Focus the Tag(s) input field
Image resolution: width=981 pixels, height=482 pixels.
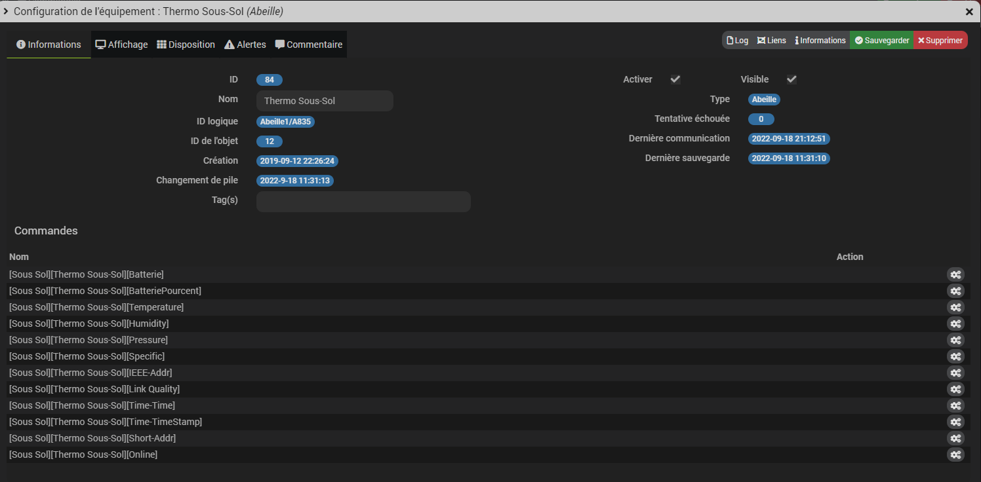(x=363, y=202)
